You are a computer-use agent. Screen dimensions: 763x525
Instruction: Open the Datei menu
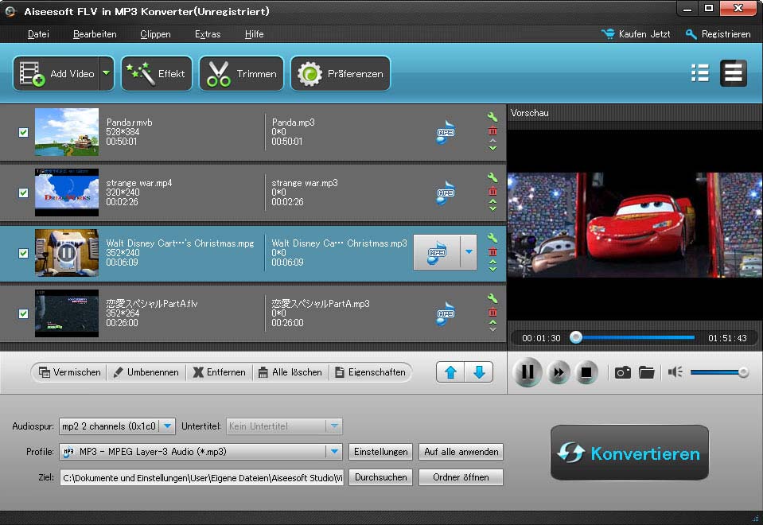(x=38, y=34)
